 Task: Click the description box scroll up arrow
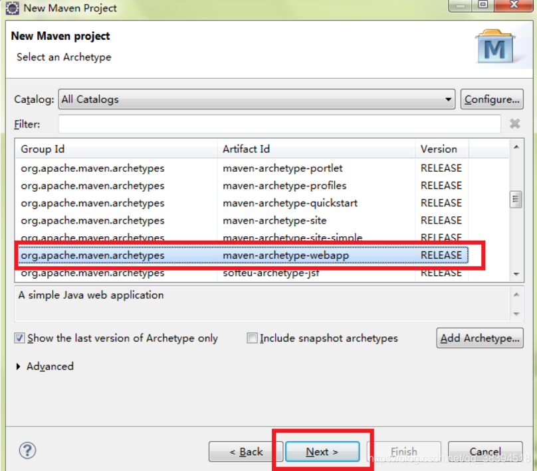coord(516,295)
